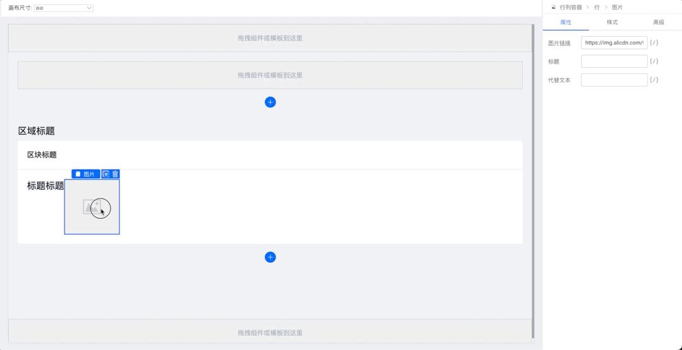Image resolution: width=682 pixels, height=350 pixels.
Task: Go to 行 in the breadcrumb
Action: (x=597, y=7)
